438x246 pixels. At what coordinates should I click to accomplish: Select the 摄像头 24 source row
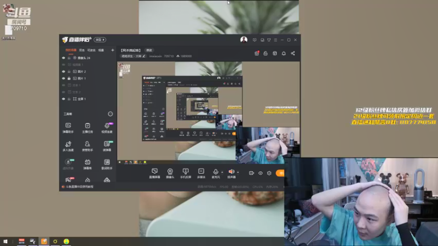coord(88,58)
